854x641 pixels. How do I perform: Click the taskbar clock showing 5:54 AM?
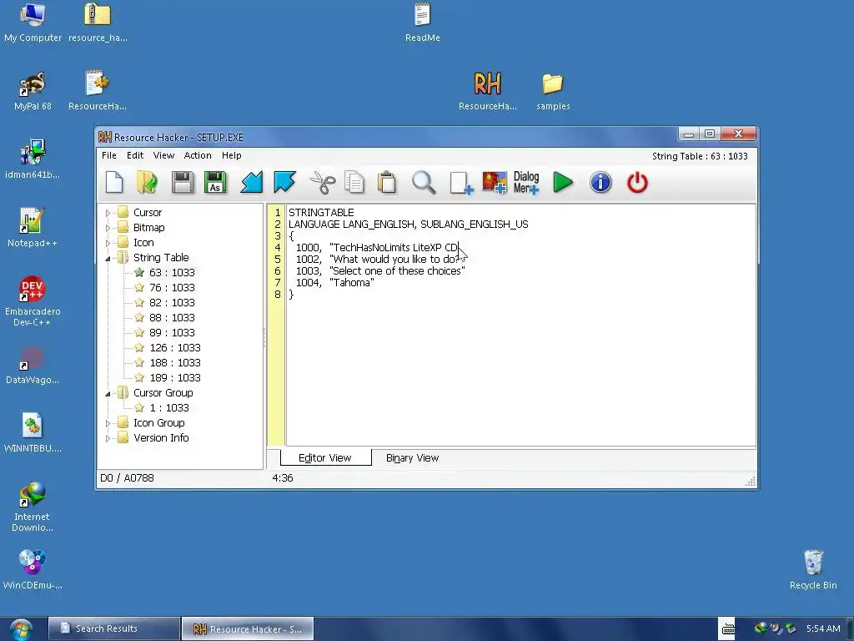823,628
